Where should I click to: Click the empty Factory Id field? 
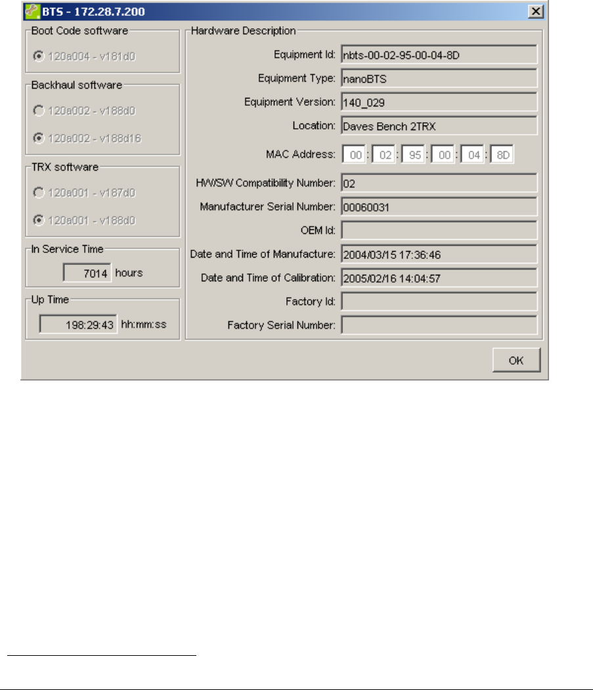tap(439, 302)
